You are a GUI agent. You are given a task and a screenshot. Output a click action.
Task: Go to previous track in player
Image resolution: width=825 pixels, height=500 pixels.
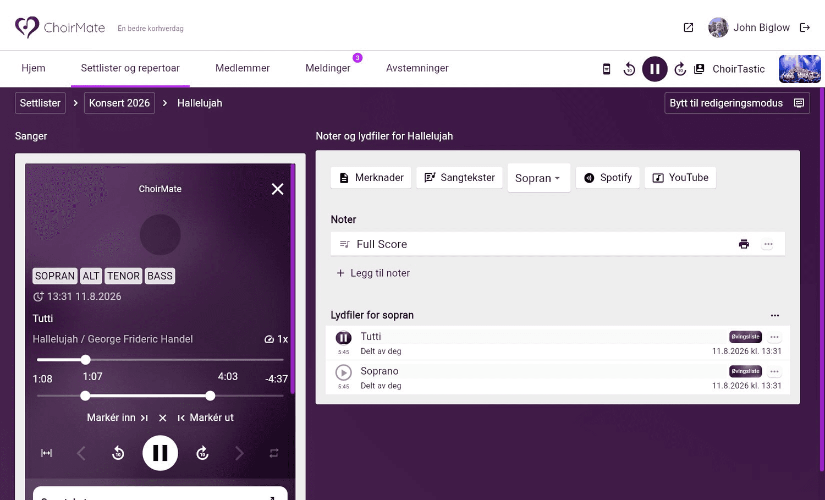tap(81, 453)
